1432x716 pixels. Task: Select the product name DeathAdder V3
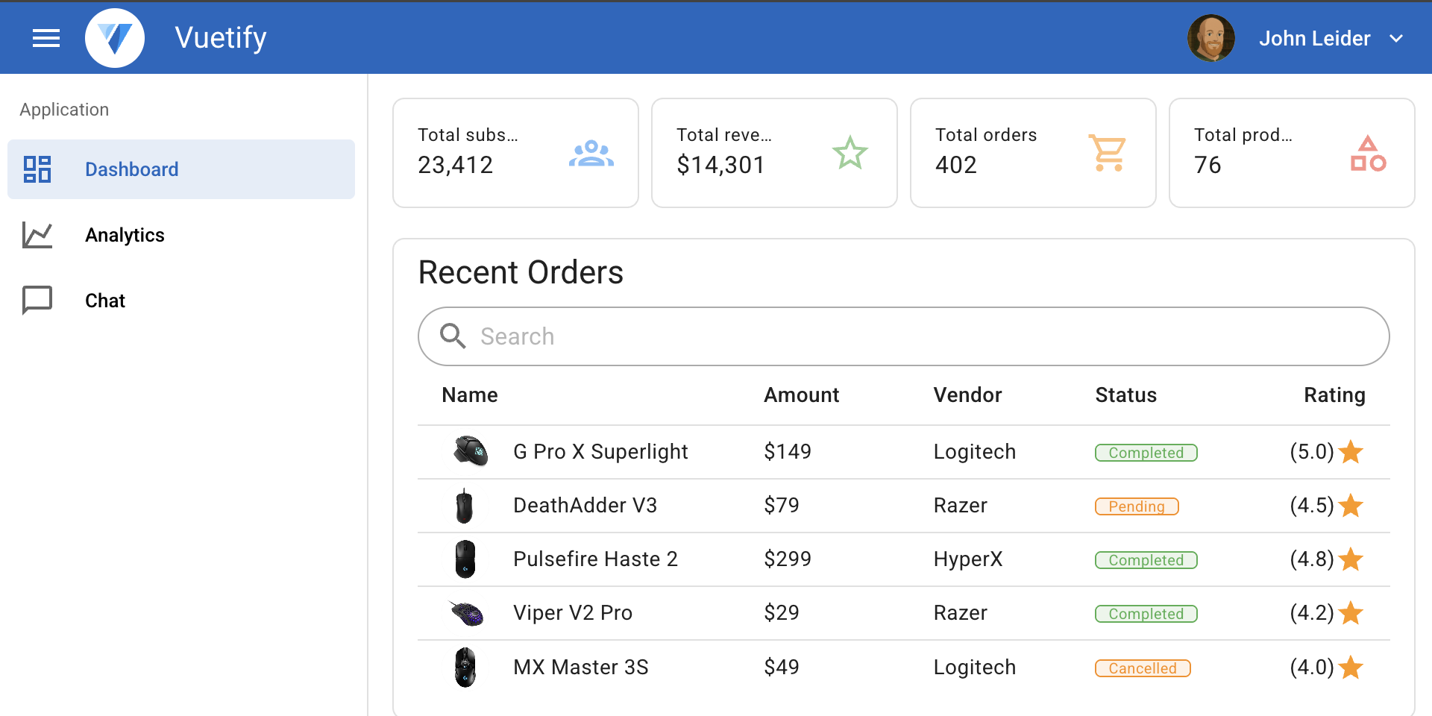[x=585, y=506]
